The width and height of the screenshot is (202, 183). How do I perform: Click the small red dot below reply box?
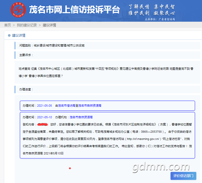70,168
